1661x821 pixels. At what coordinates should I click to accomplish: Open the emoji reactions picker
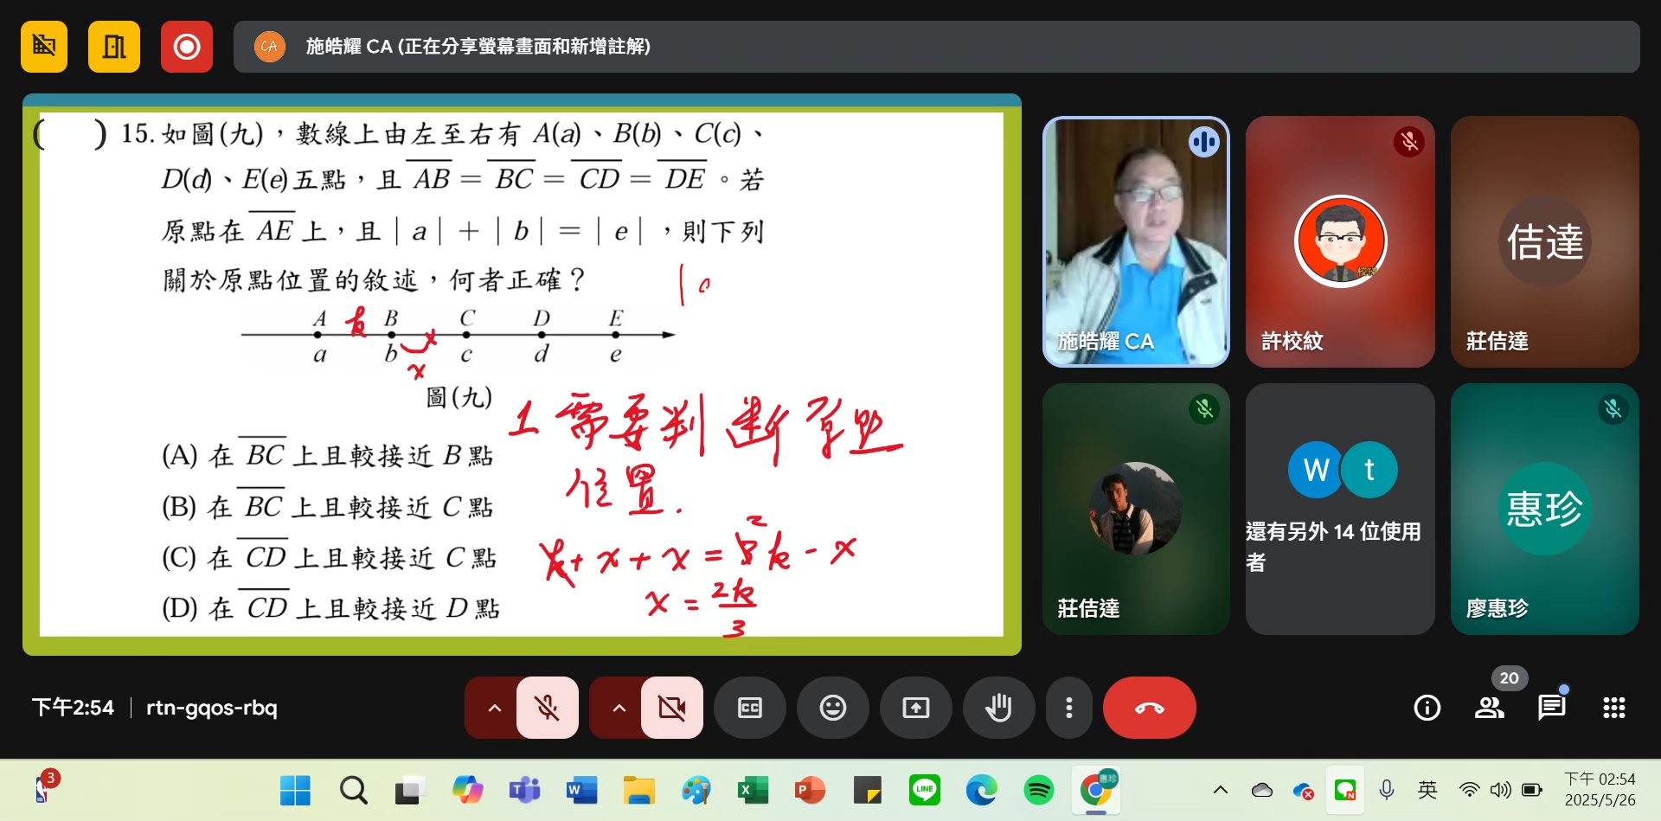(832, 708)
